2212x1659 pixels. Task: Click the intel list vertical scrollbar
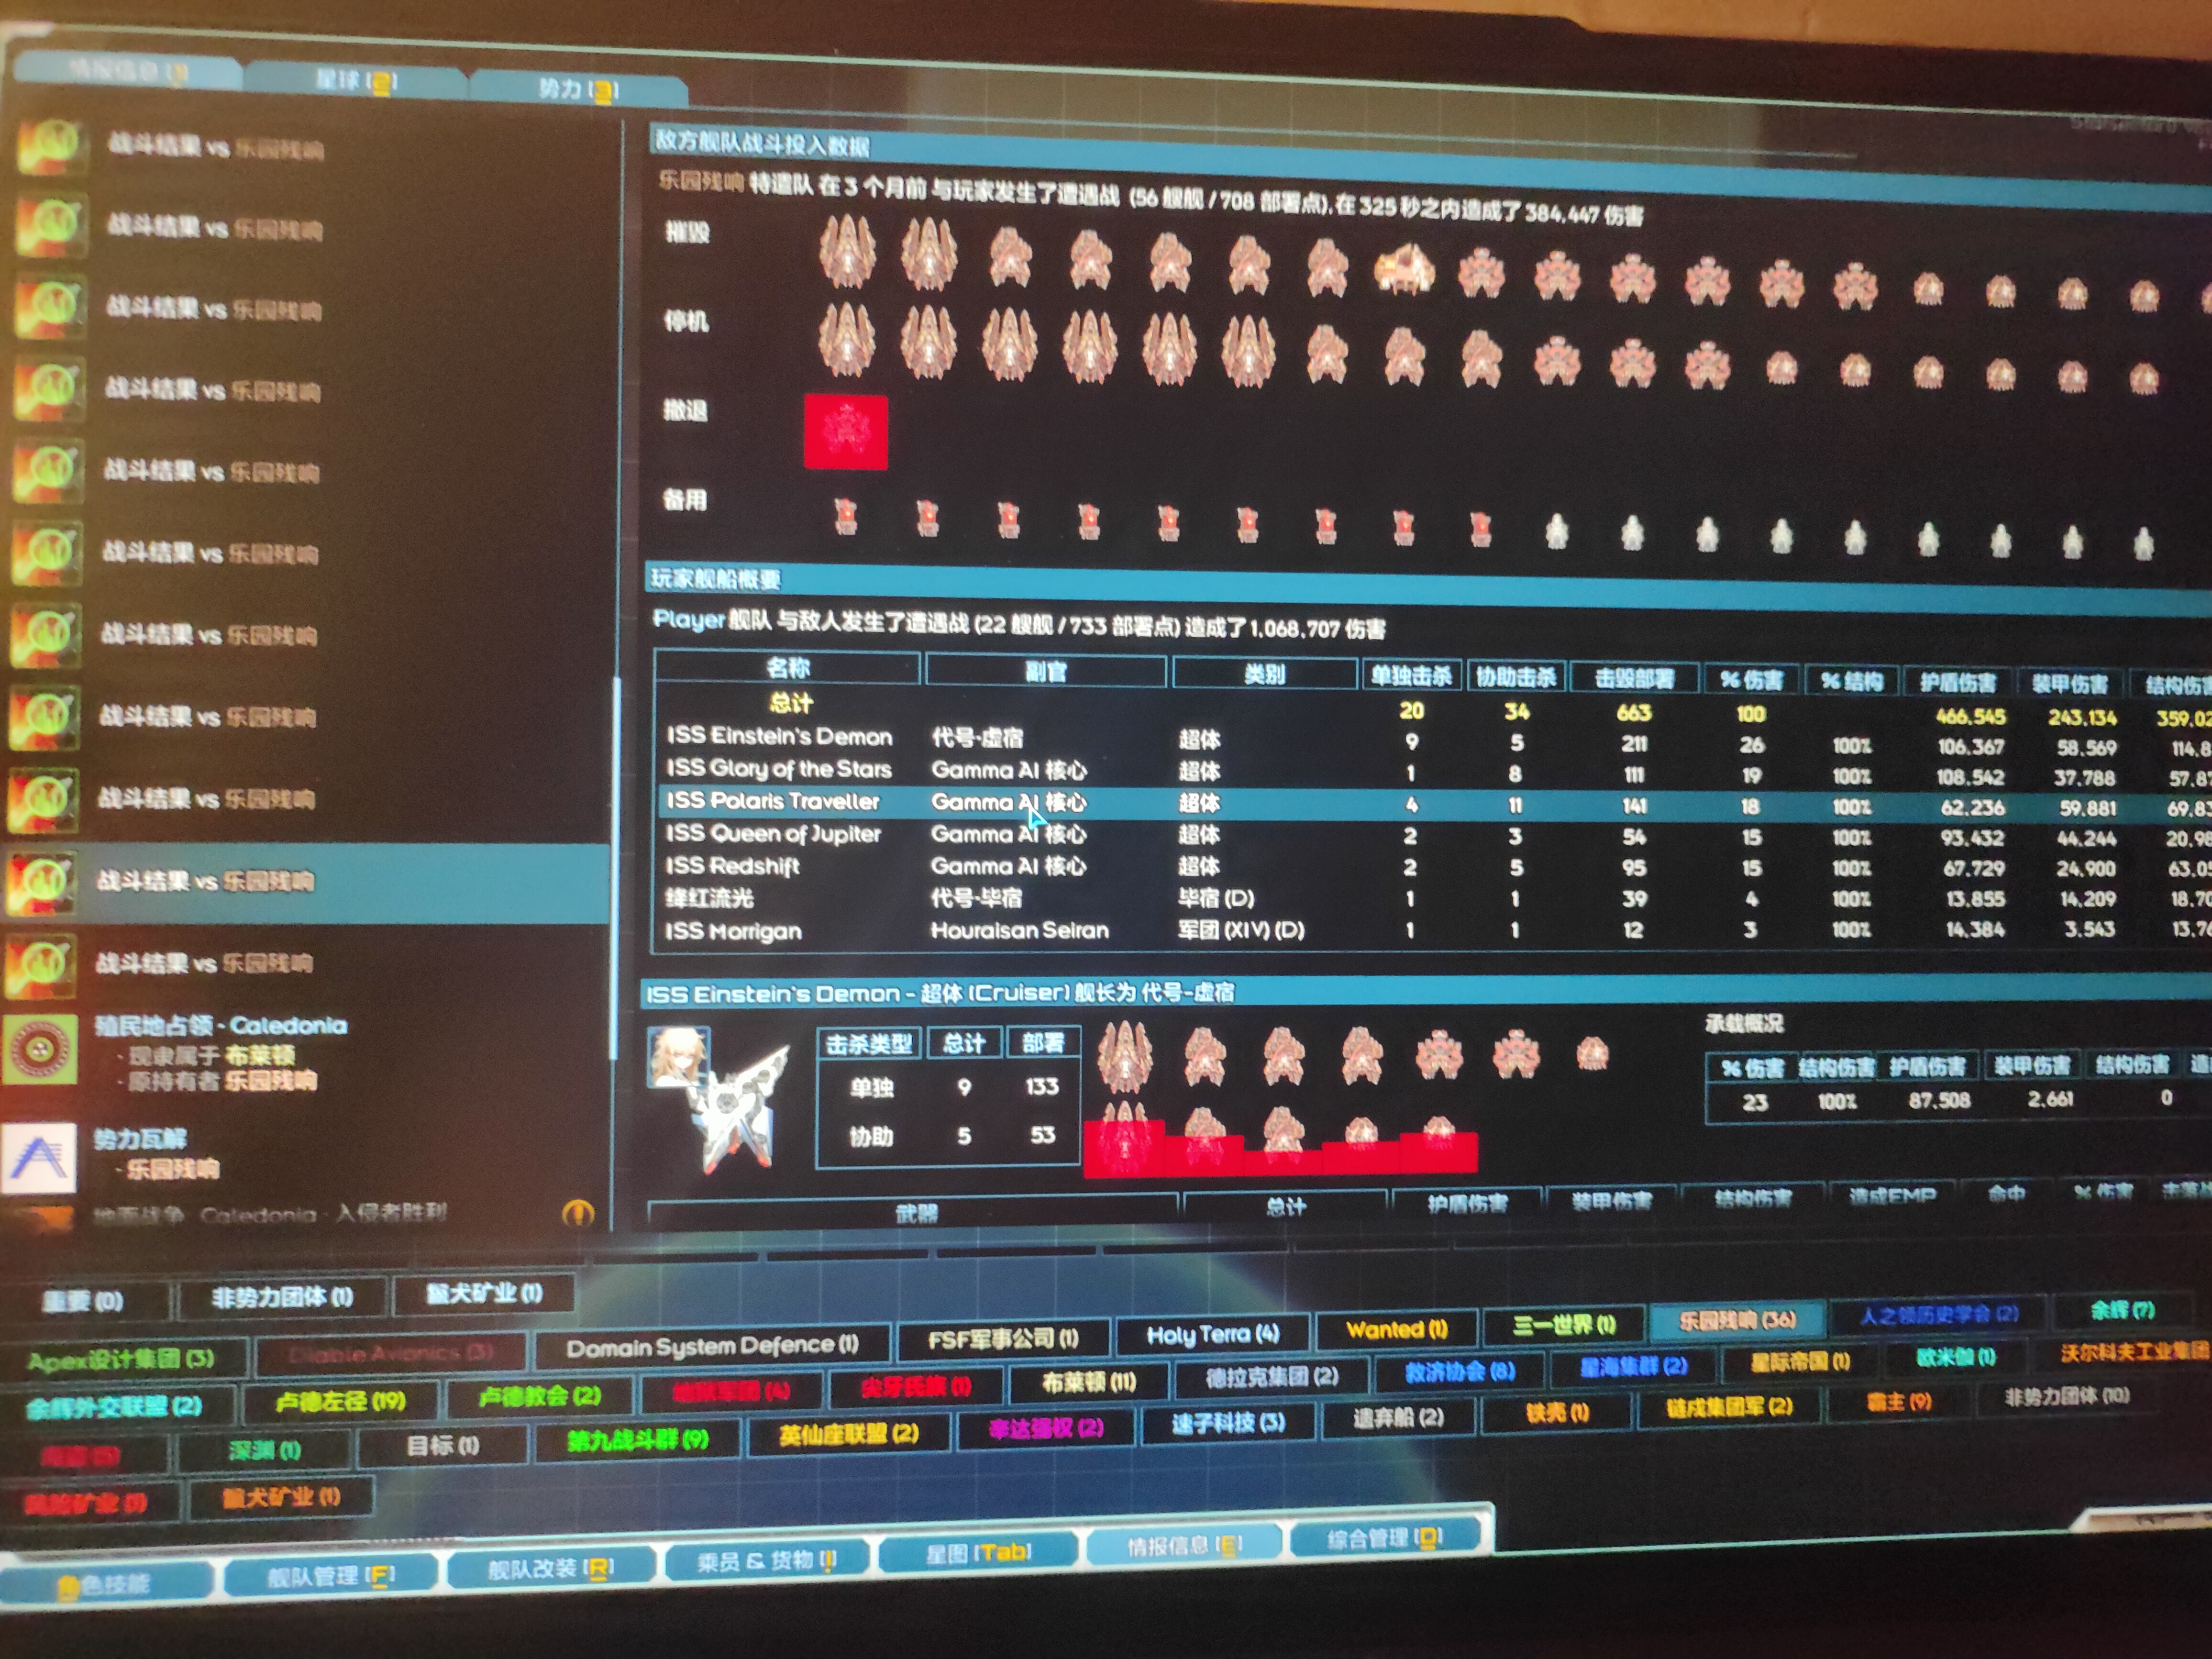pos(616,860)
